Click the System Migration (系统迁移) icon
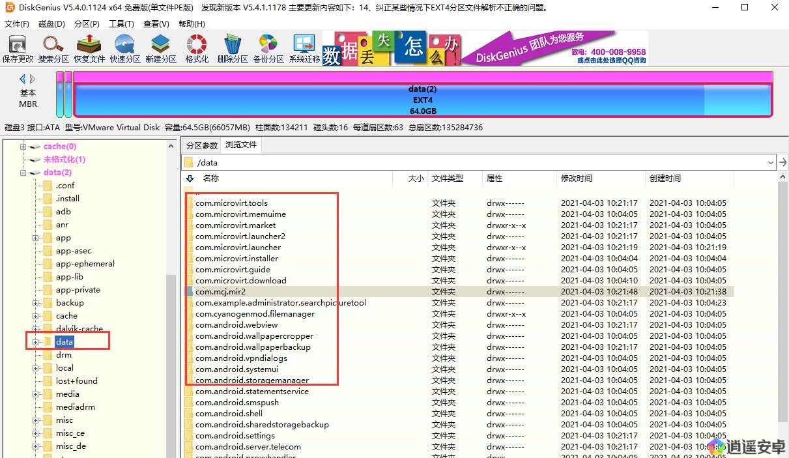The width and height of the screenshot is (789, 458). tap(304, 48)
